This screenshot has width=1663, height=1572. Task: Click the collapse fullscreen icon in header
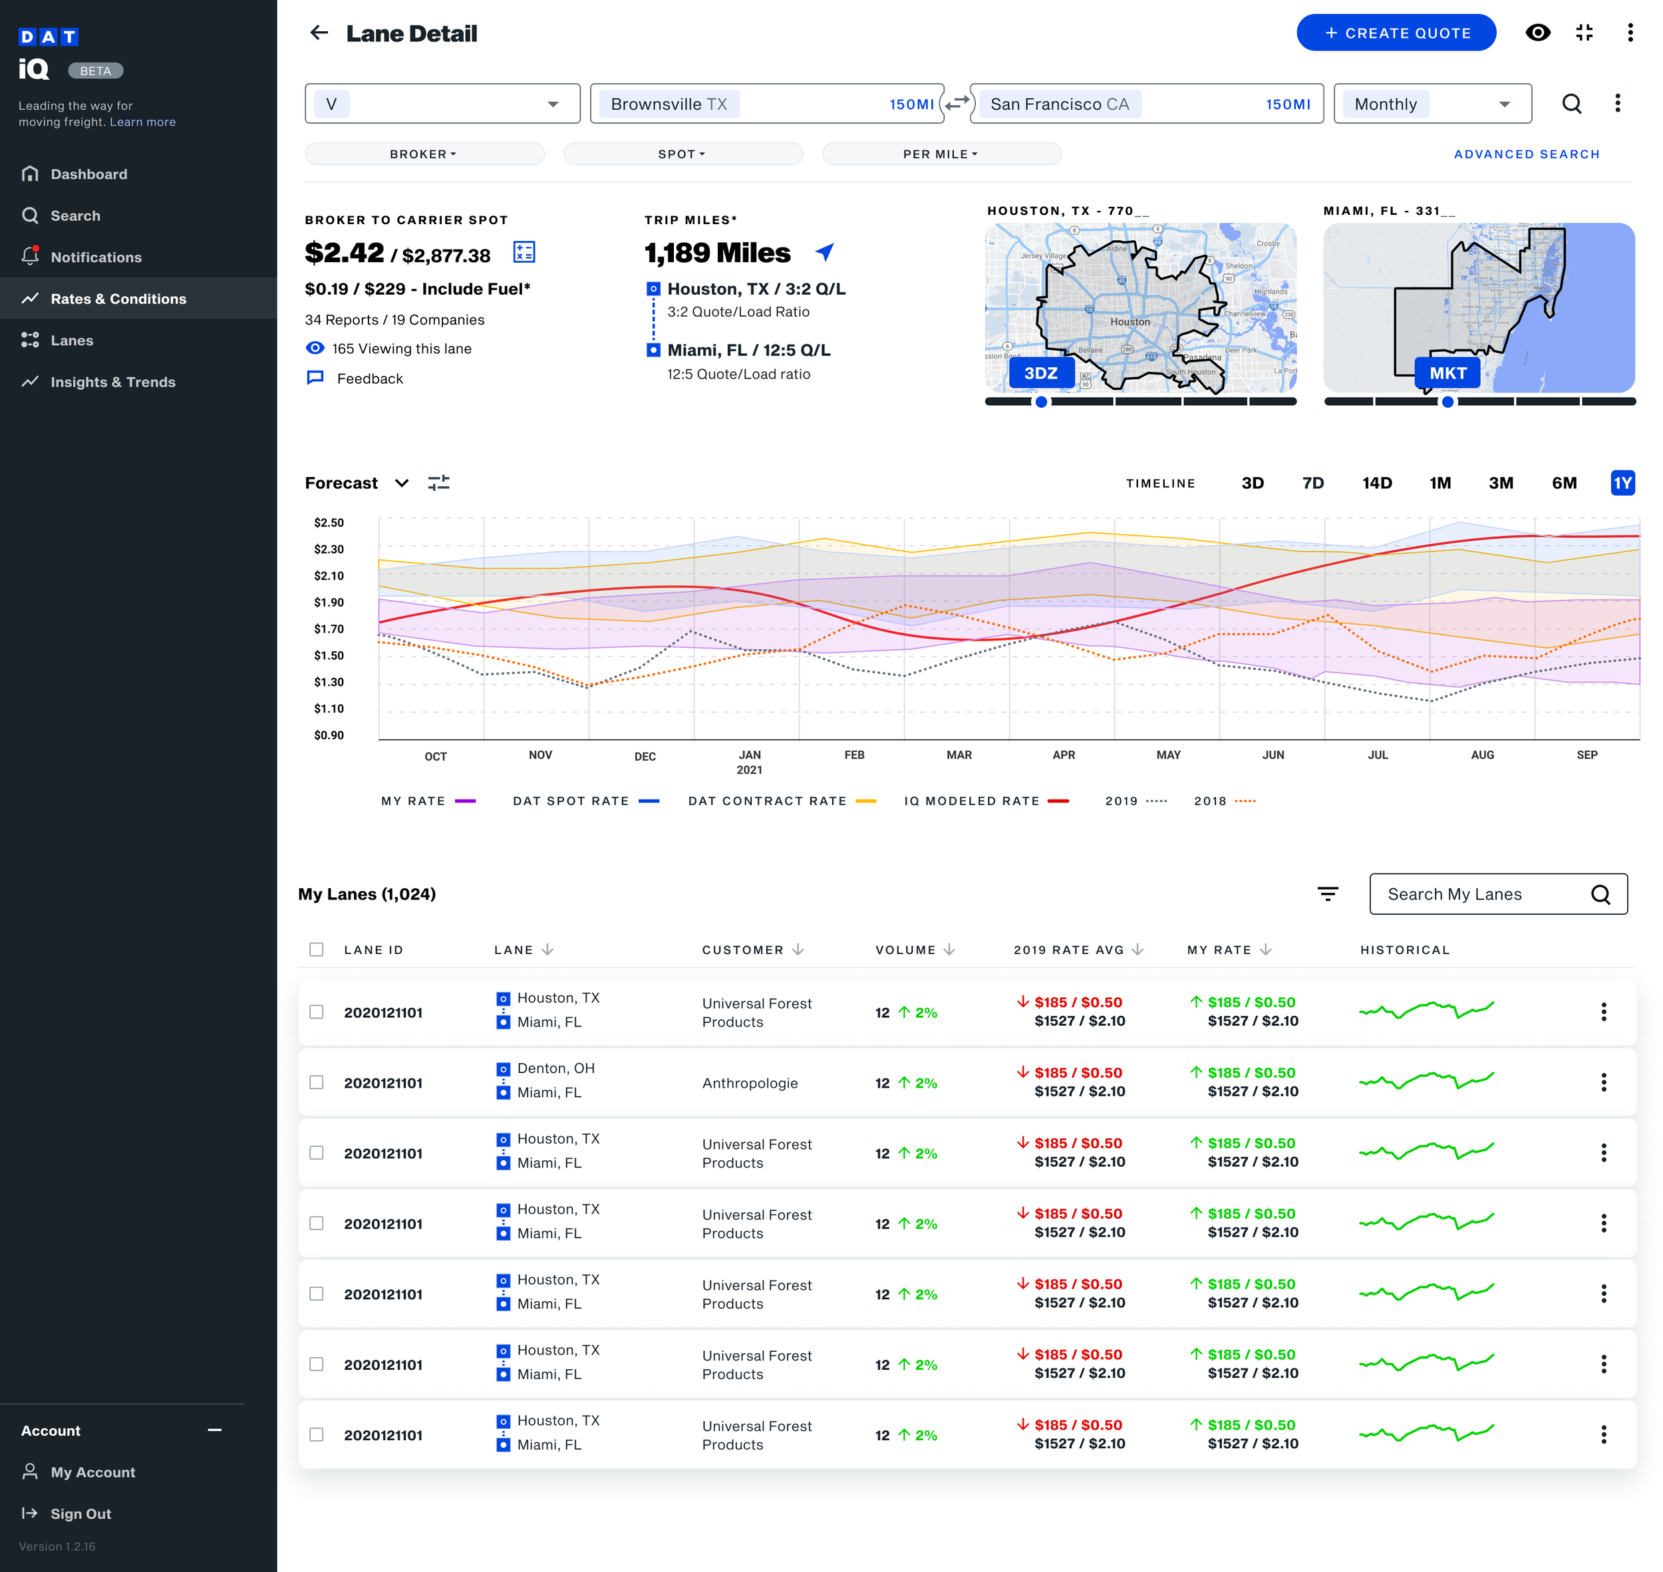point(1583,33)
